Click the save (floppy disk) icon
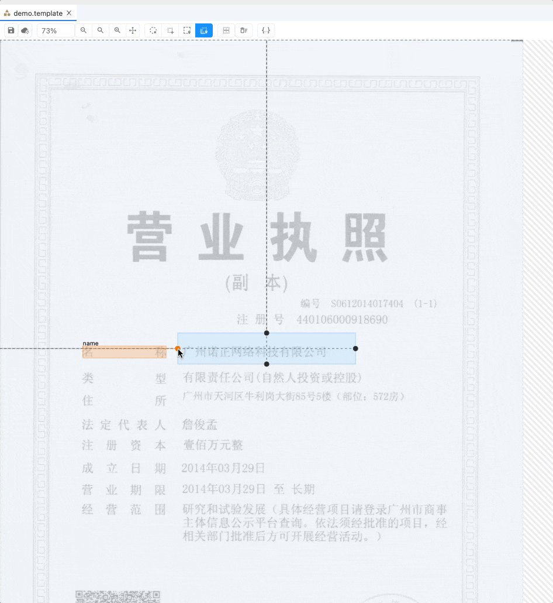The image size is (553, 603). coord(11,30)
